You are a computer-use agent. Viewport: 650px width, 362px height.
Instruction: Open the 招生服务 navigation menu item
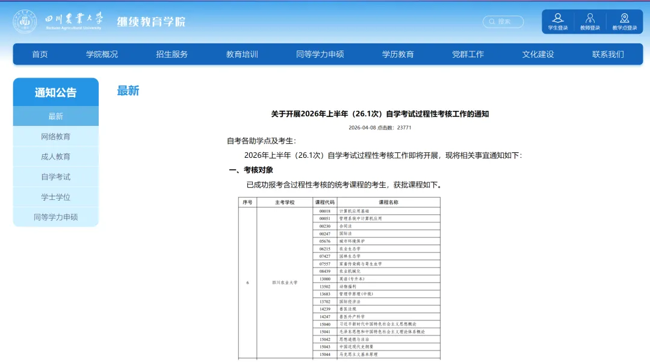[x=172, y=54]
